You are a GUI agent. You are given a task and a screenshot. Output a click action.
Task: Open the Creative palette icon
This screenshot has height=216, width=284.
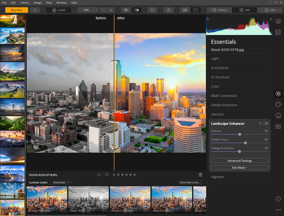pos(278,104)
